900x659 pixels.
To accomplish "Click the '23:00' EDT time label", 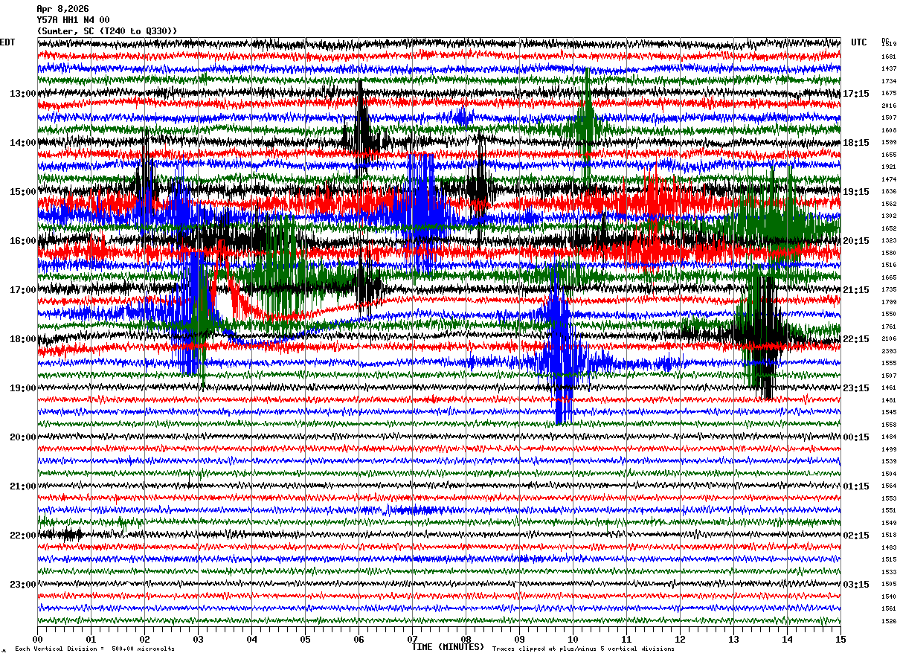I will pyautogui.click(x=23, y=585).
